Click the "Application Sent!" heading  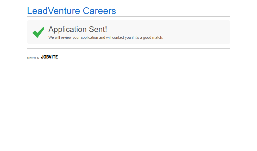point(78,29)
